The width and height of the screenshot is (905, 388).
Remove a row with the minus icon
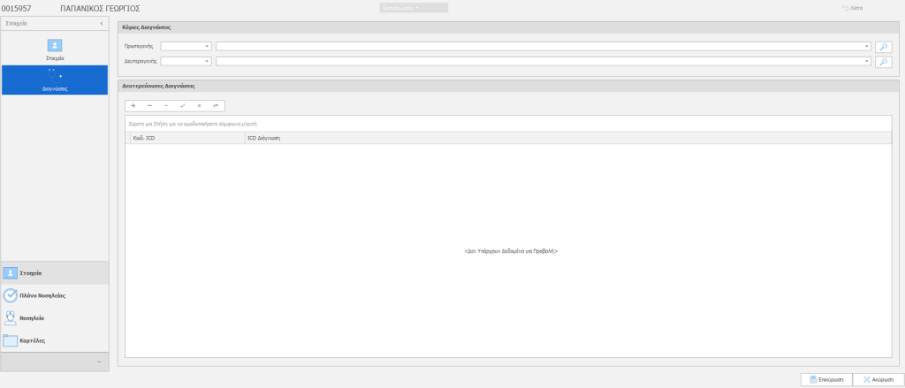point(149,105)
